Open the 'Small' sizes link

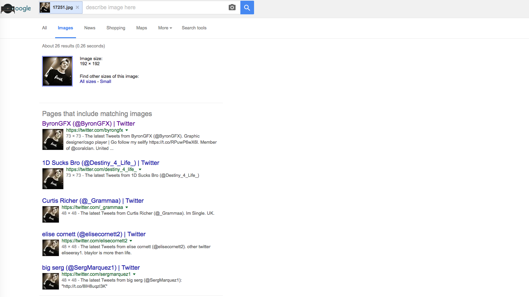click(x=105, y=82)
